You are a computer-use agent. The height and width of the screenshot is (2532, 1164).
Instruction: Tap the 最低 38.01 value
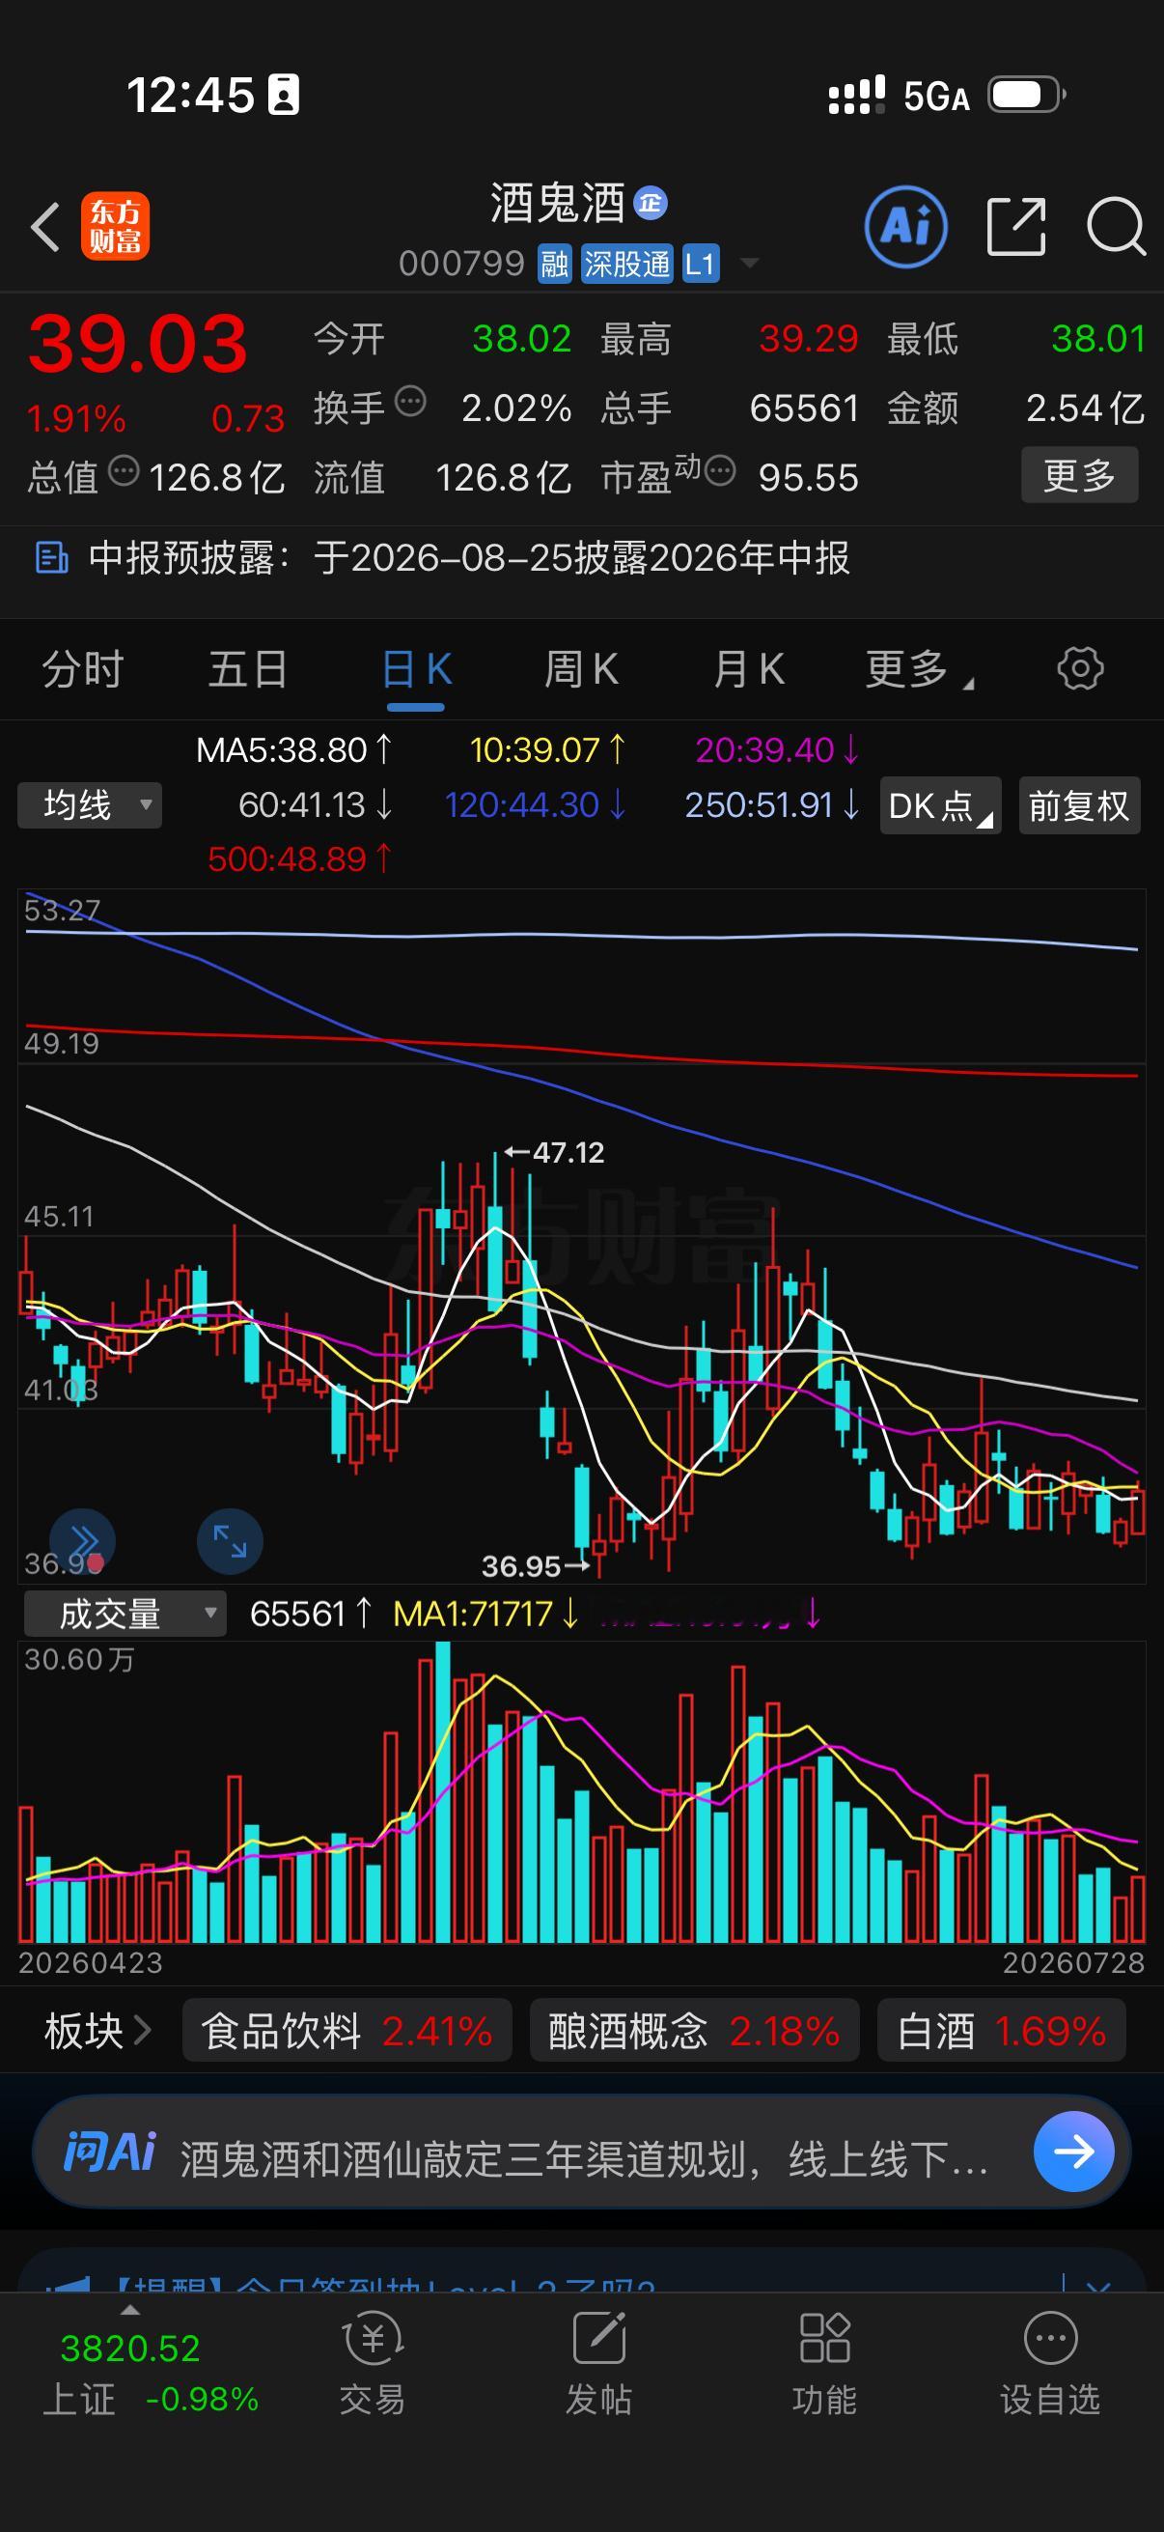click(x=1098, y=339)
